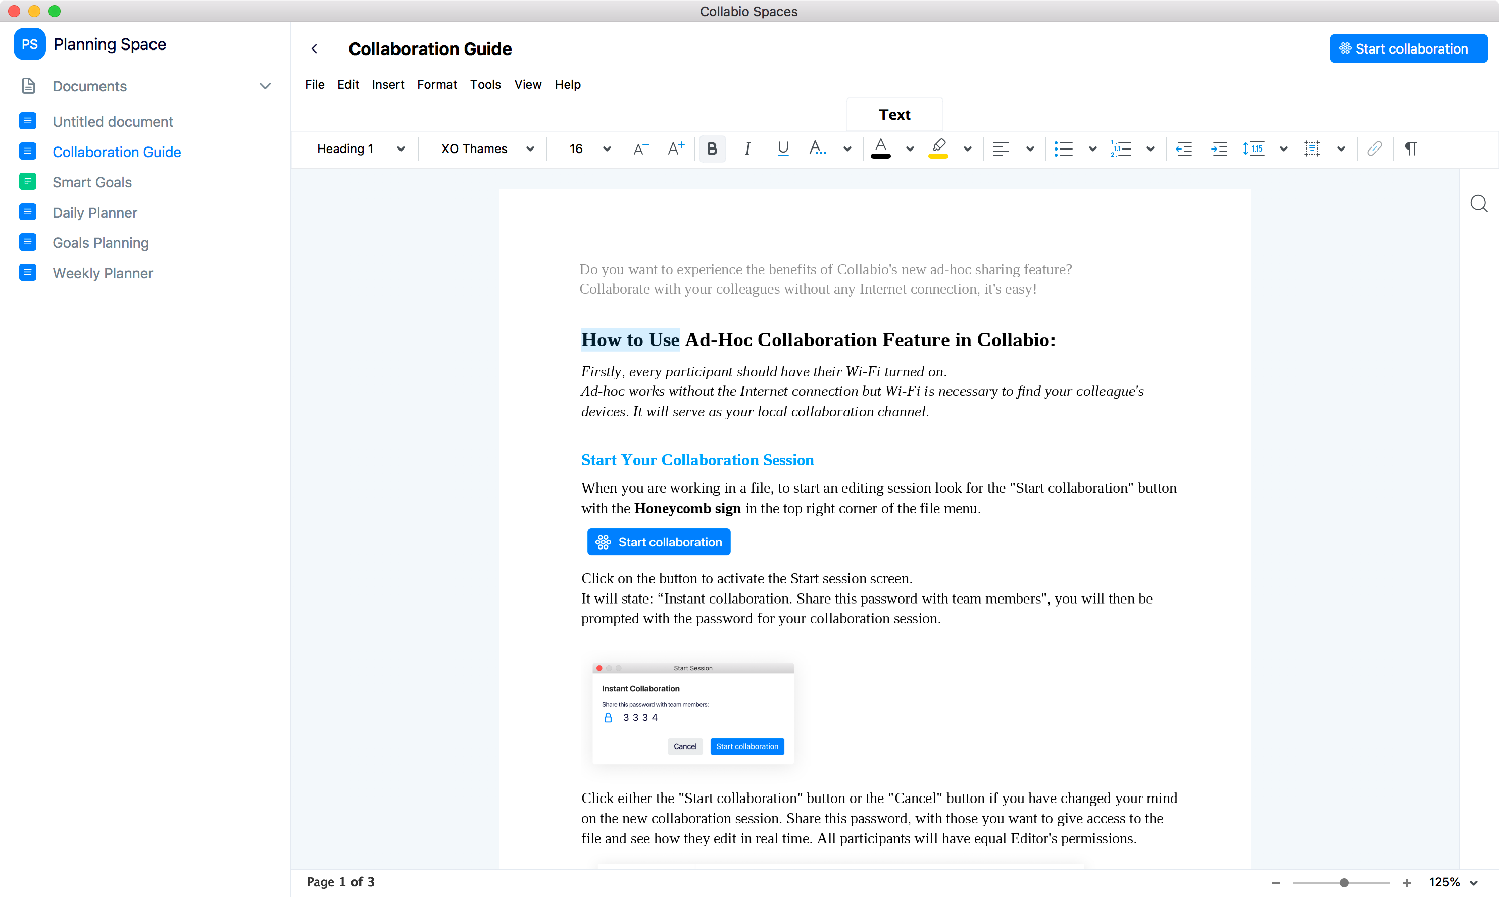Open the Insert menu
The height and width of the screenshot is (897, 1499).
(387, 85)
